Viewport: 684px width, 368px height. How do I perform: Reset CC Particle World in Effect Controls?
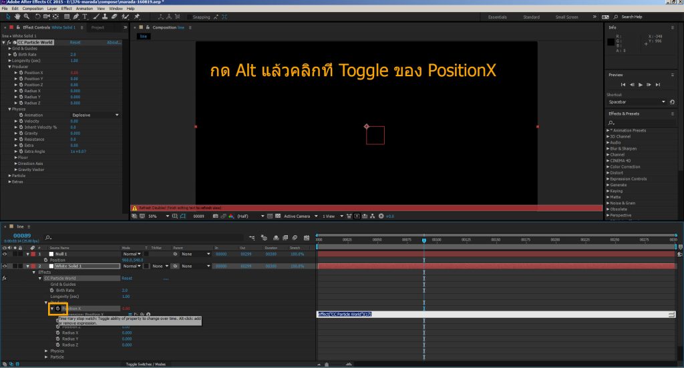point(75,42)
